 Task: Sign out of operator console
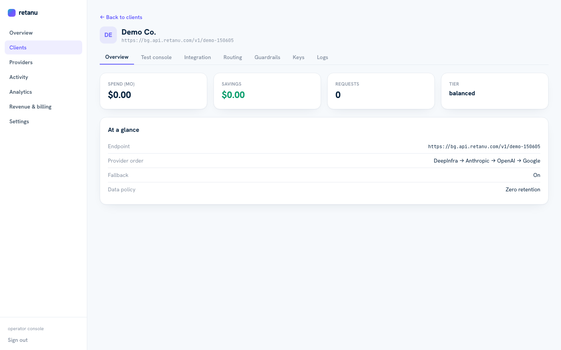point(18,340)
